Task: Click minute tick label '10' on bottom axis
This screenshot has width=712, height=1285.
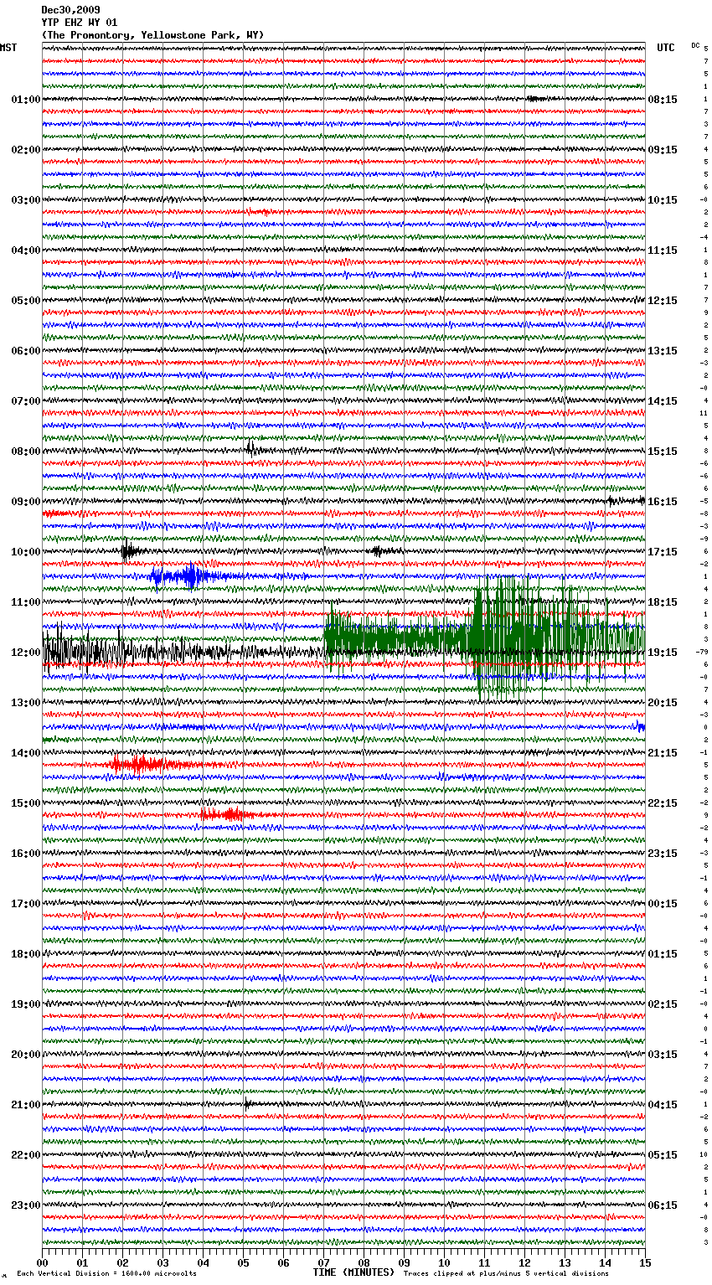Action: pos(444,1262)
